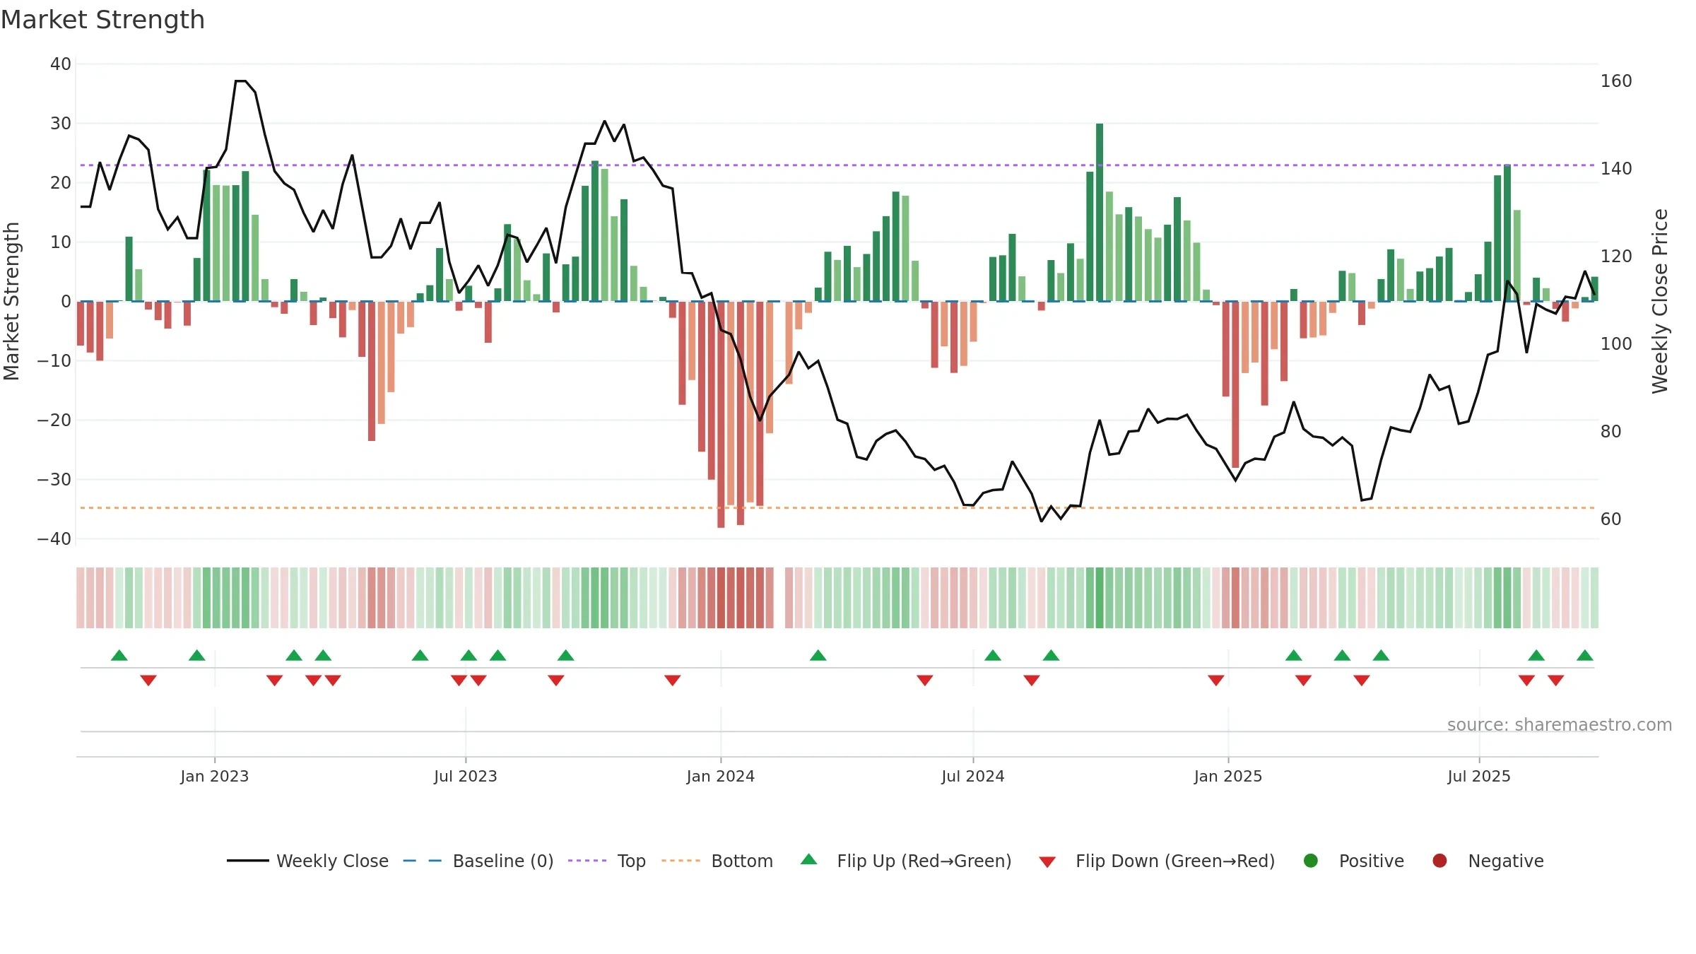Click the Weekly Close Price axis title
The image size is (1696, 954).
pyautogui.click(x=1660, y=301)
